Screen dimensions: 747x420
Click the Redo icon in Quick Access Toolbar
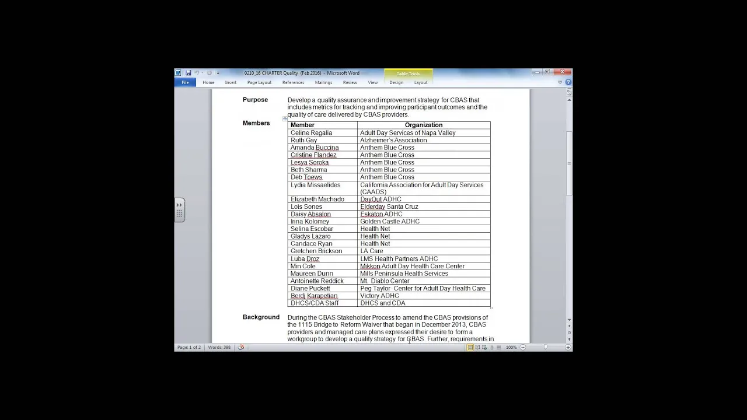(209, 73)
